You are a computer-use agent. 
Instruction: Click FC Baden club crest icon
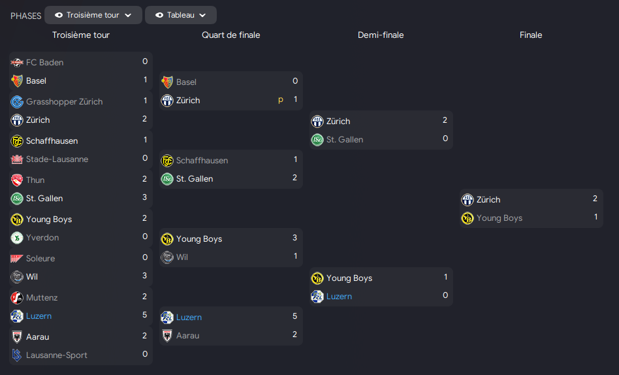point(17,63)
